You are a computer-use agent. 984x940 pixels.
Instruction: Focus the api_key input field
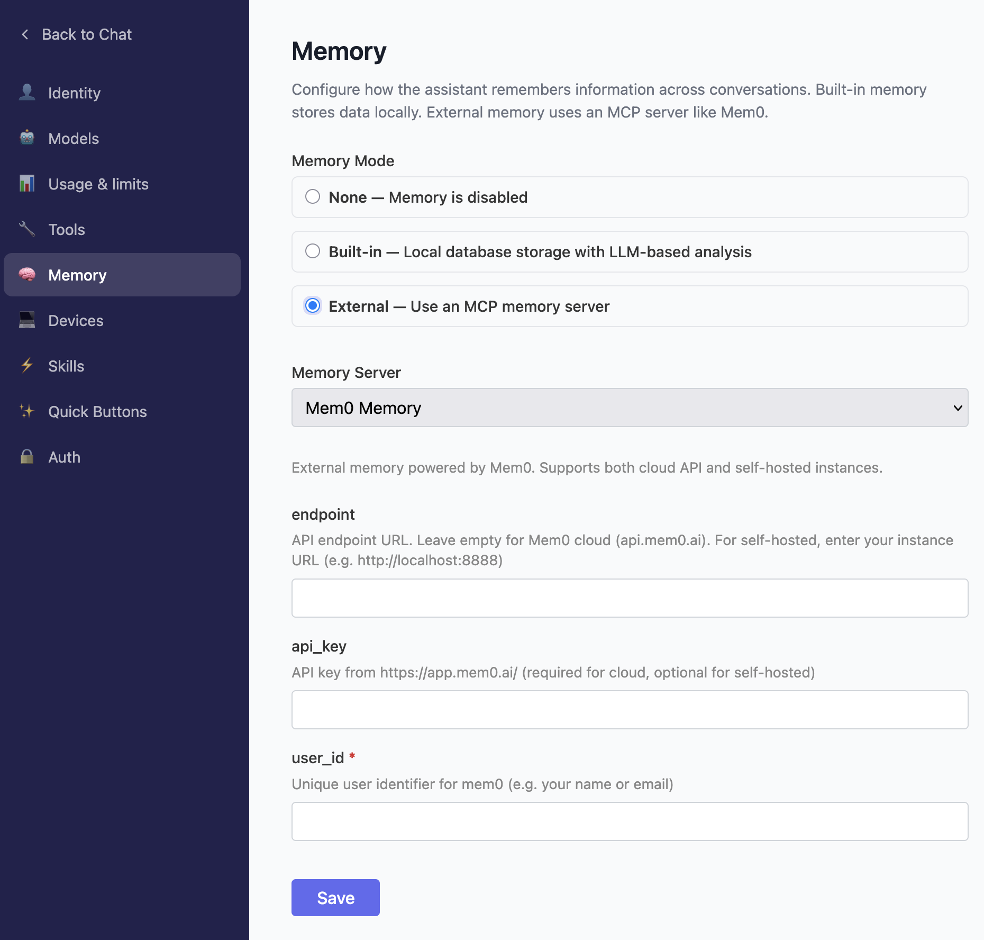point(630,710)
